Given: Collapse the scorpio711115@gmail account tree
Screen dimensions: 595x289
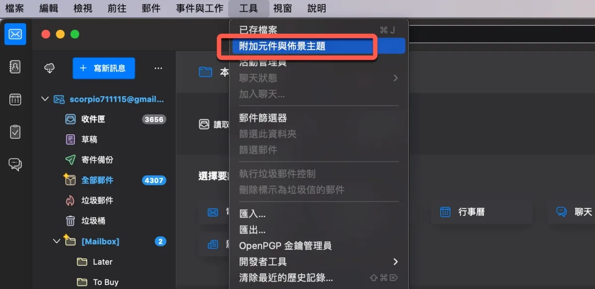Looking at the screenshot, I should pyautogui.click(x=45, y=99).
